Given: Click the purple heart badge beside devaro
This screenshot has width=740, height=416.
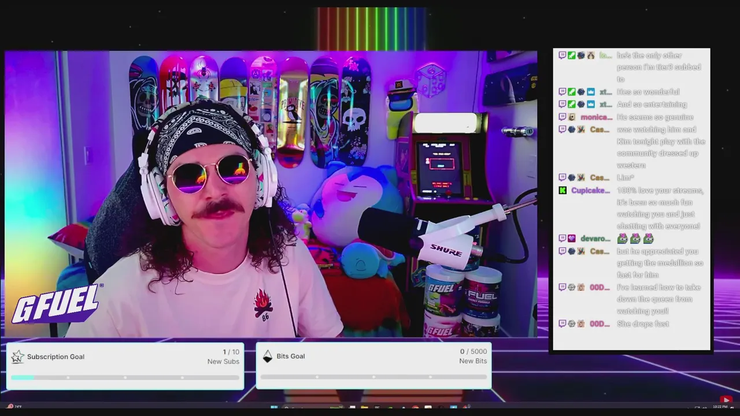Looking at the screenshot, I should point(572,238).
